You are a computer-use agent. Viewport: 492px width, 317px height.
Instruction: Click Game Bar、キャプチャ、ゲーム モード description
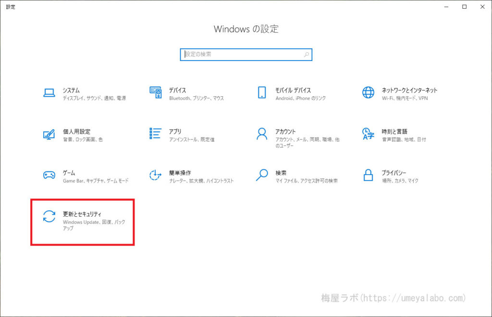click(x=96, y=181)
